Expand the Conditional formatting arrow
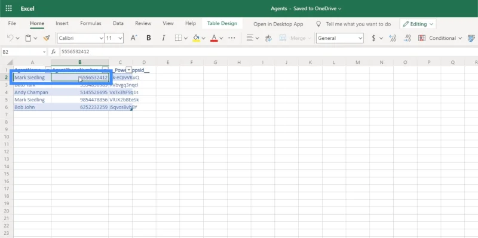 click(460, 38)
